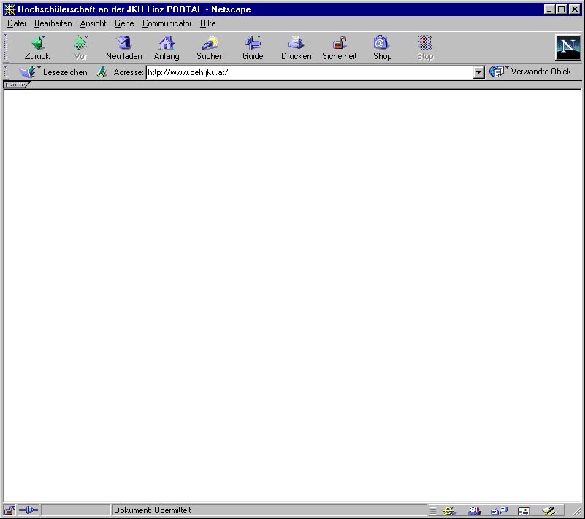Open Suchen search with the flashlight icon
This screenshot has height=519, width=585.
pyautogui.click(x=210, y=47)
